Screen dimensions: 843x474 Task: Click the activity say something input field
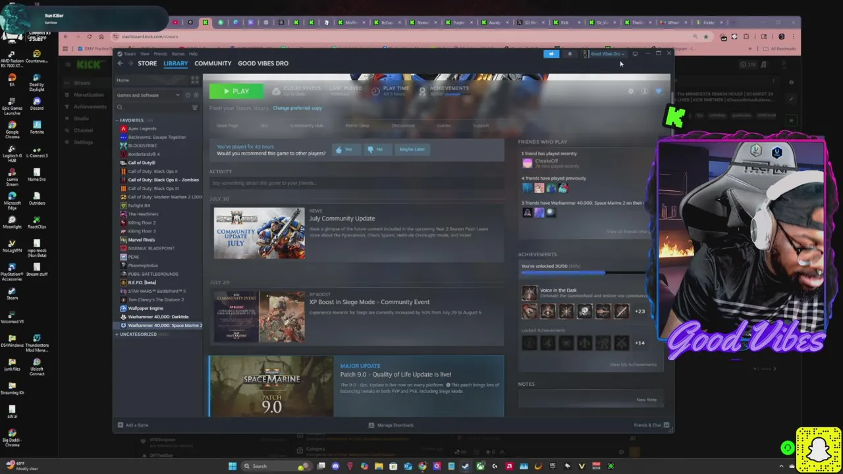pyautogui.click(x=356, y=183)
